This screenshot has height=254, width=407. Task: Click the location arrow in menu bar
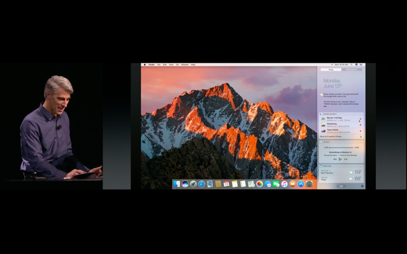click(x=332, y=65)
